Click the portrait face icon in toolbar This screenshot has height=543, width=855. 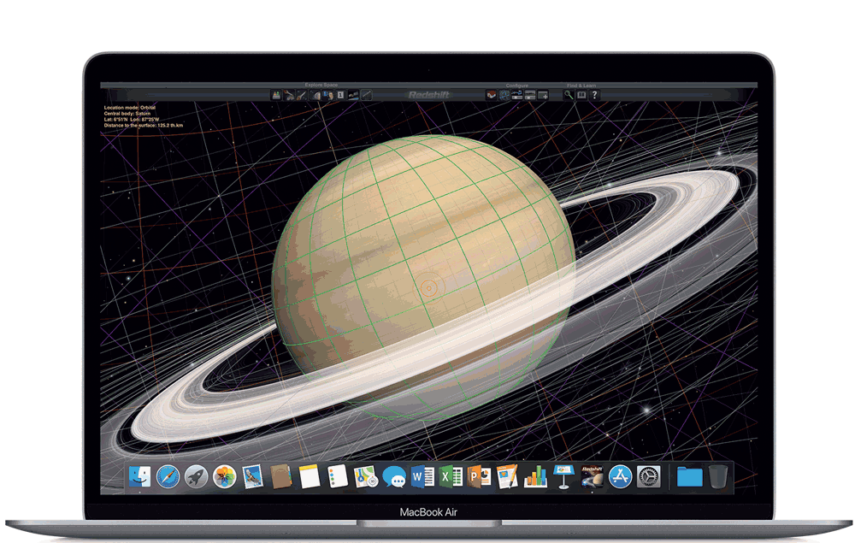point(327,95)
